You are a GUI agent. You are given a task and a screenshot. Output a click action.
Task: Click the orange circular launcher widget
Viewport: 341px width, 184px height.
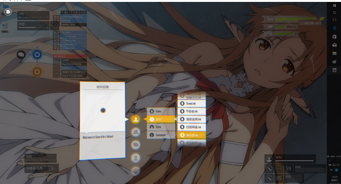pyautogui.click(x=37, y=72)
